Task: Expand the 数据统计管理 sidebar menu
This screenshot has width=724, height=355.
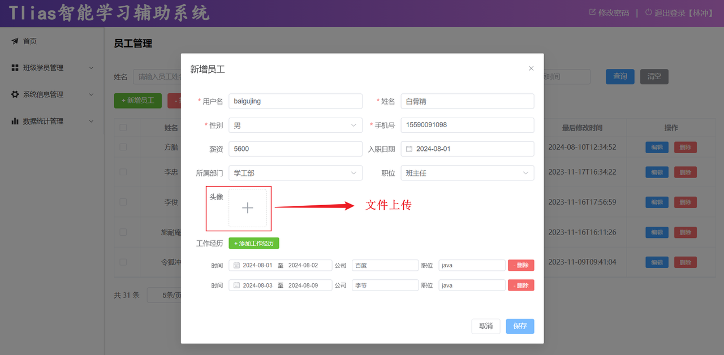Action: pos(91,121)
